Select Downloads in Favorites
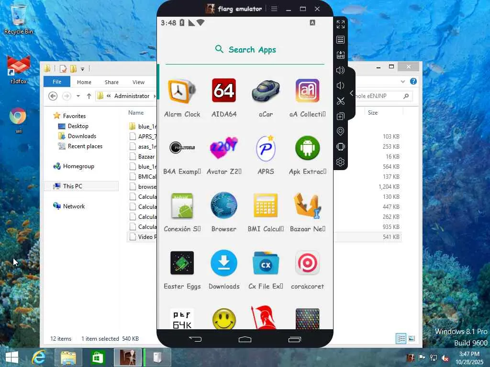This screenshot has height=367, width=490. click(82, 136)
